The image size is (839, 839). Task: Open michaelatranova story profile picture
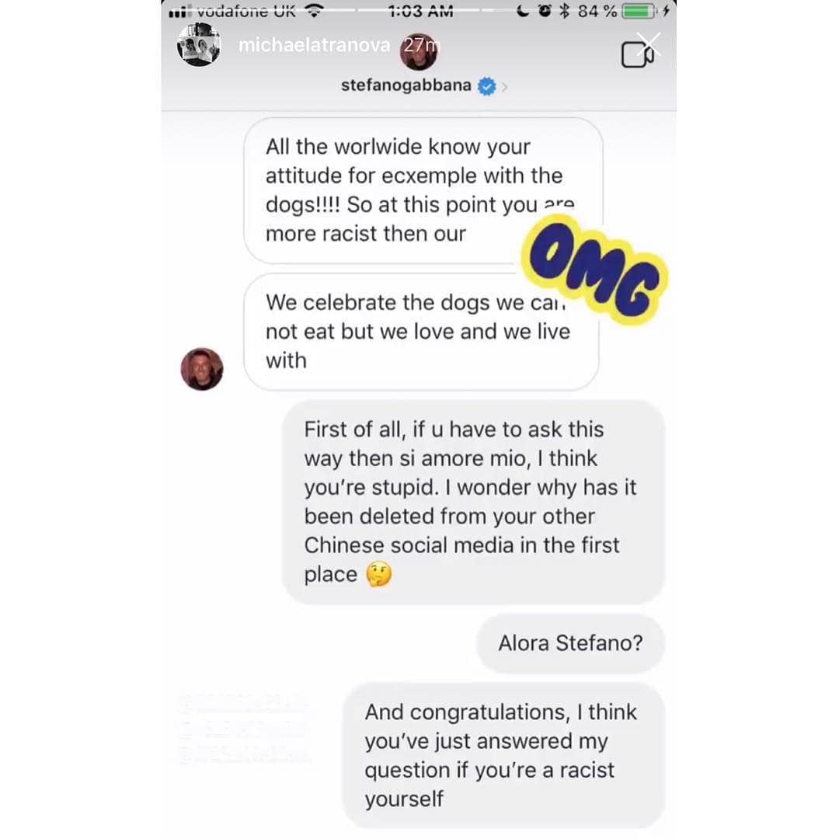point(199,46)
